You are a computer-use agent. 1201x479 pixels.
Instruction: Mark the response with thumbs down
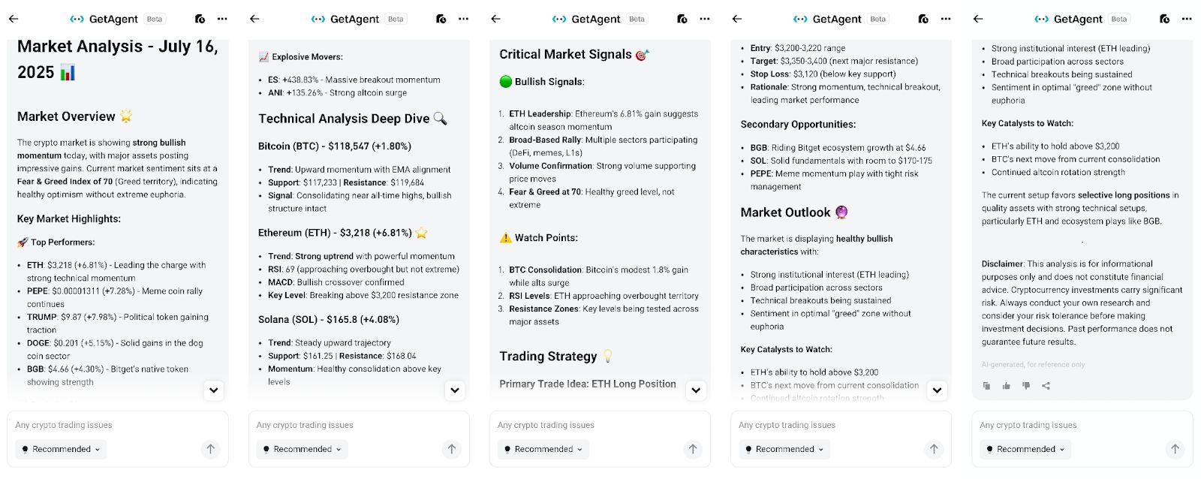[x=1026, y=386]
